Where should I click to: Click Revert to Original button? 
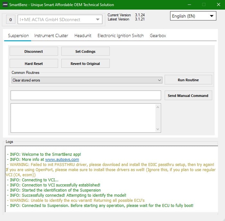tap(85, 63)
